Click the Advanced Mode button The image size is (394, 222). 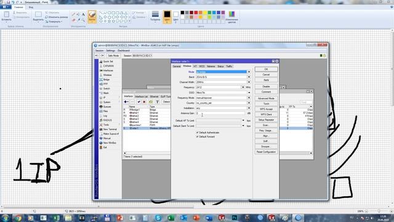[x=266, y=99]
